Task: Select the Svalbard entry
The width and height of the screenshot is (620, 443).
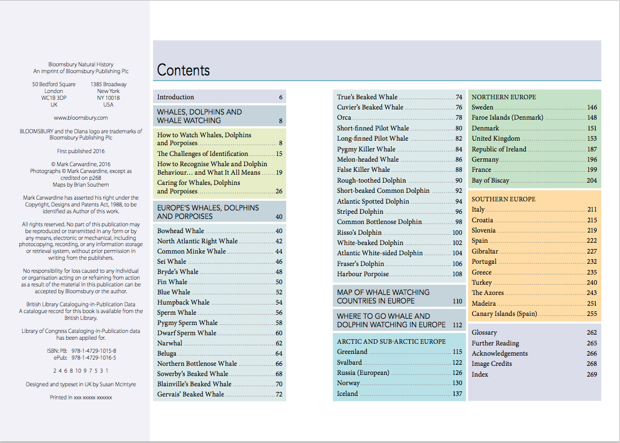Action: pos(400,362)
